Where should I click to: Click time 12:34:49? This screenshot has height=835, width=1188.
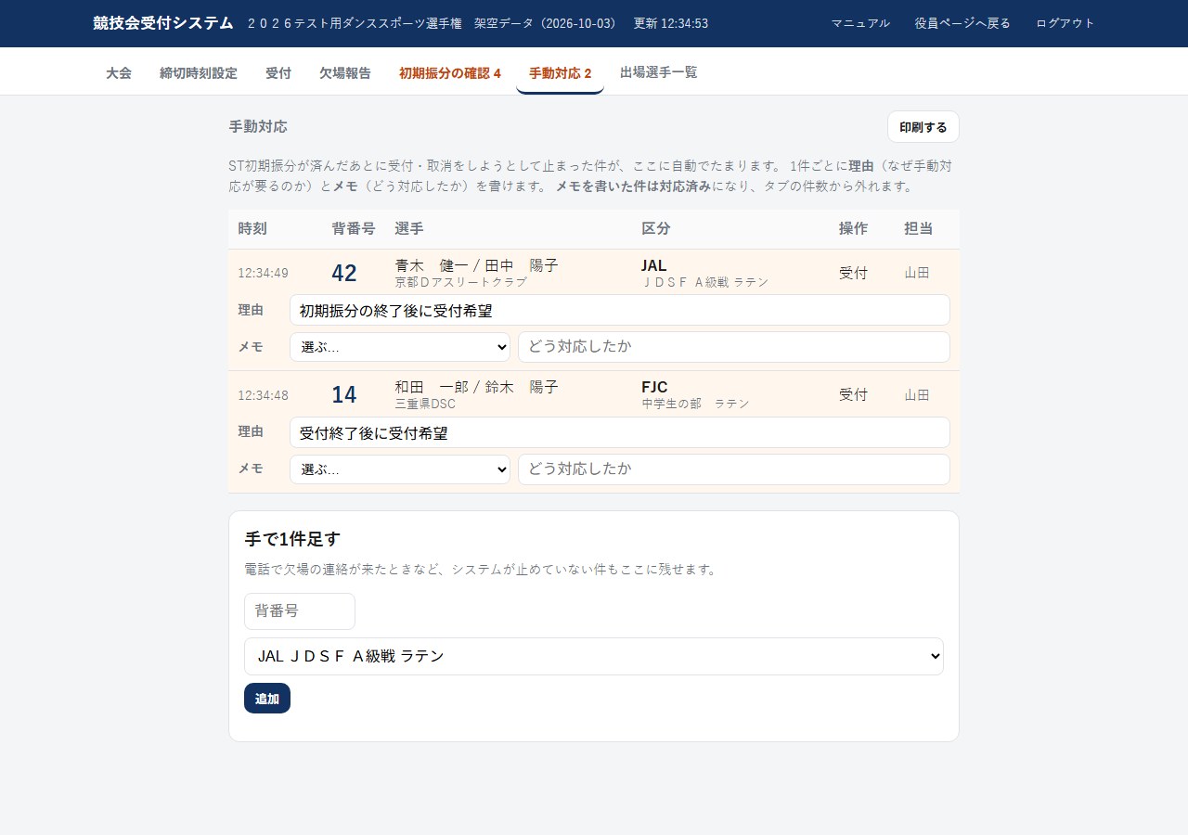tap(263, 273)
